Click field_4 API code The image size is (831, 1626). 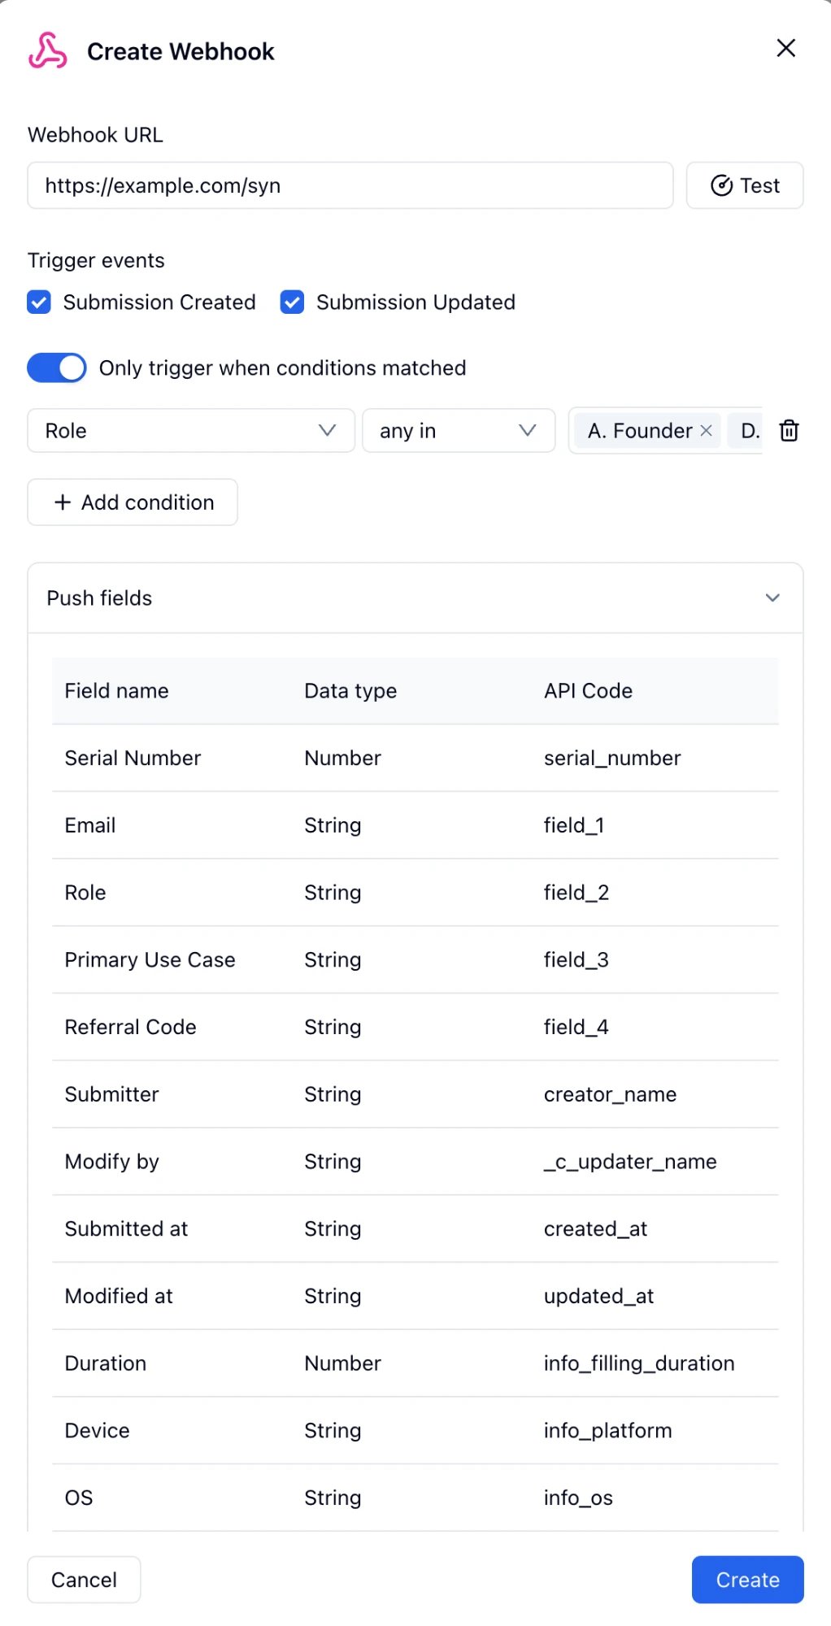(576, 1027)
